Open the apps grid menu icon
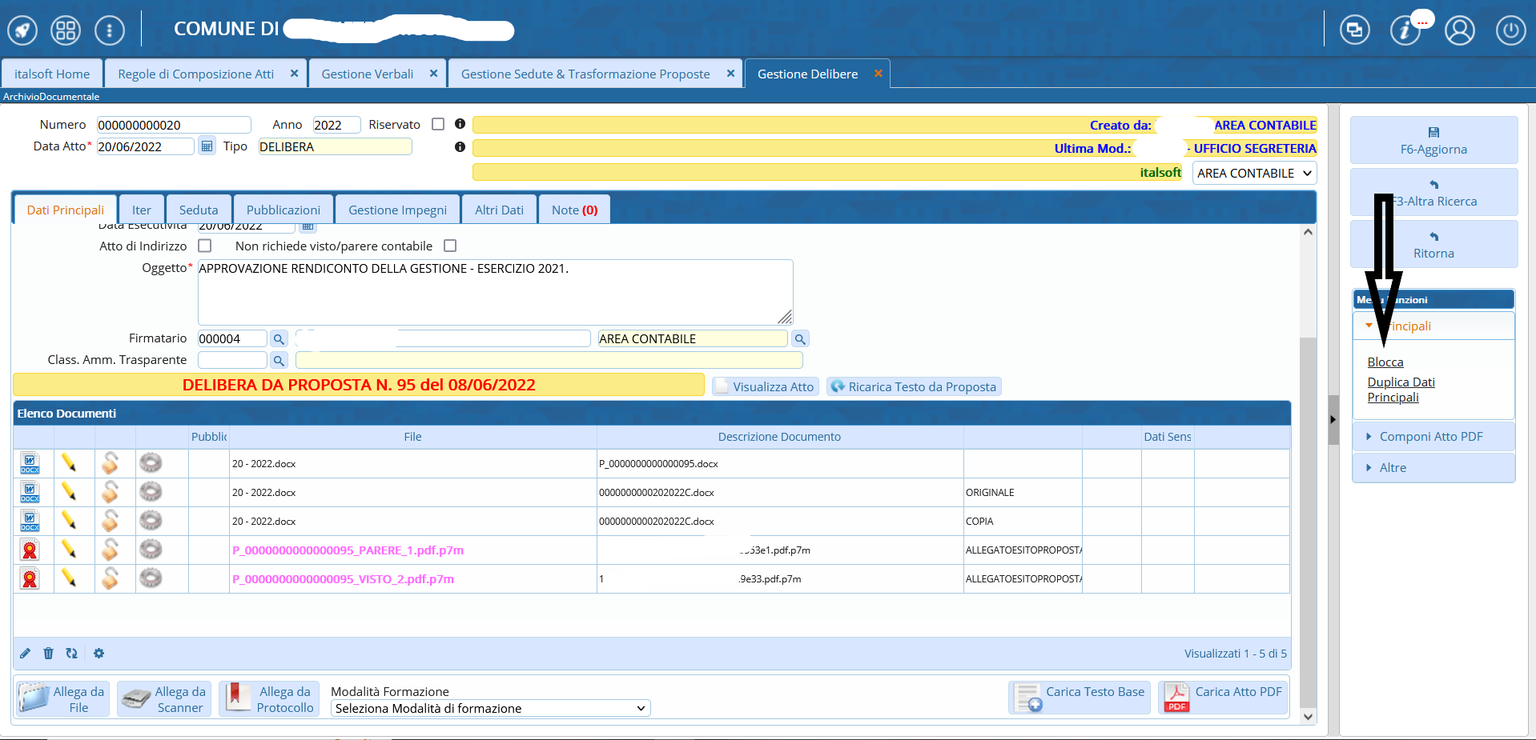The width and height of the screenshot is (1536, 740). click(x=66, y=30)
